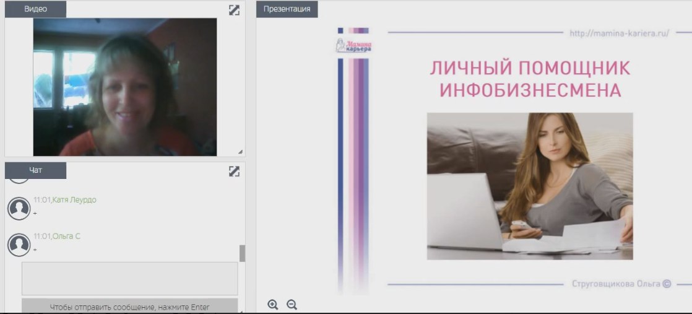Open the mamina-kariera.ru link on slide

tap(619, 33)
